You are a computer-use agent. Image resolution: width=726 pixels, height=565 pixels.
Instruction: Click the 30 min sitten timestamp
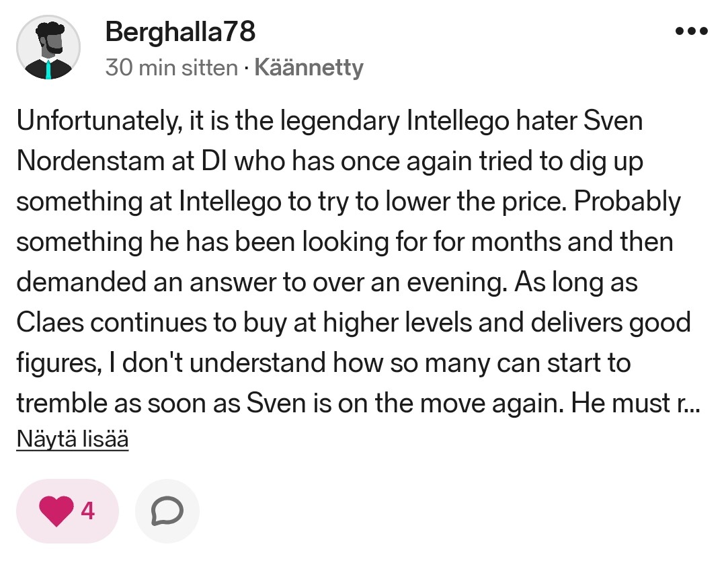point(171,68)
